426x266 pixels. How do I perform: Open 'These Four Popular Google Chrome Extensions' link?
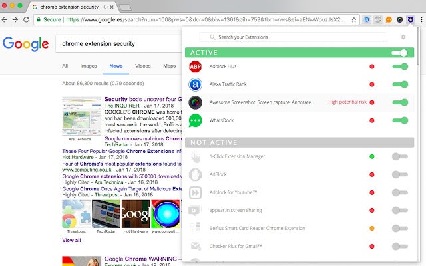[122, 151]
